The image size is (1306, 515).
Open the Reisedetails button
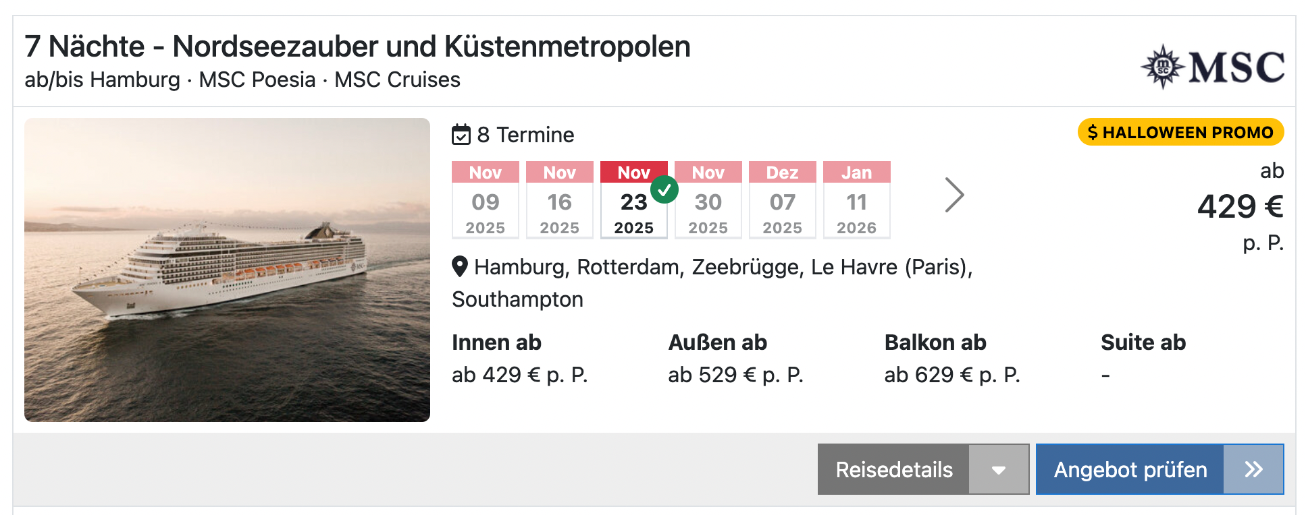click(893, 470)
